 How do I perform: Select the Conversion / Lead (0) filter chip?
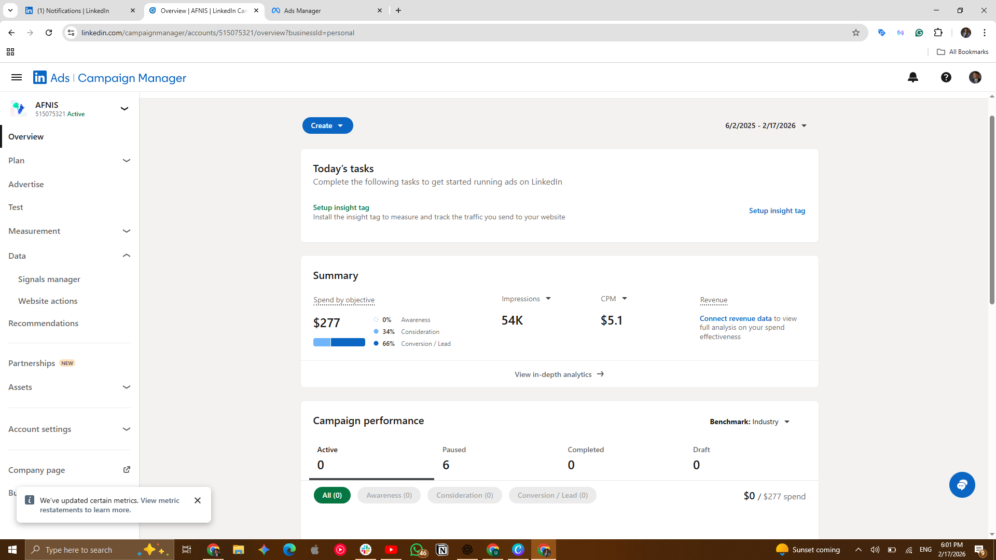tap(552, 495)
